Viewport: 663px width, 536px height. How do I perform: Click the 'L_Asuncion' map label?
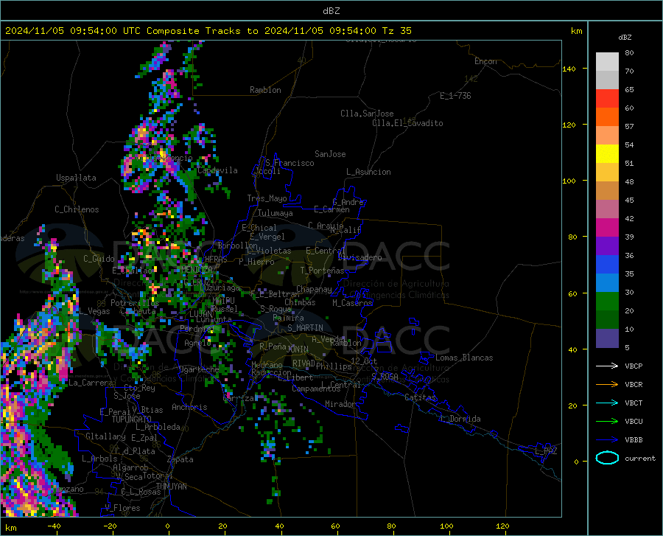click(x=368, y=172)
